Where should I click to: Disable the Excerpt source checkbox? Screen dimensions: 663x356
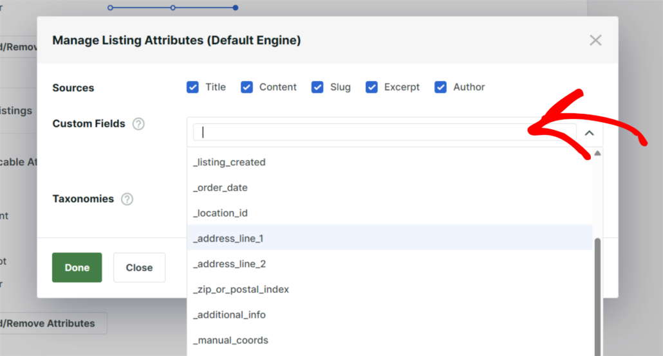[x=371, y=87]
